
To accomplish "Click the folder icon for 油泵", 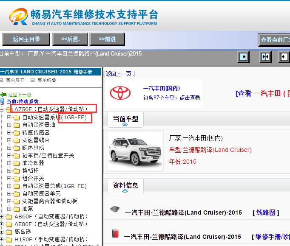I will coord(17,209).
